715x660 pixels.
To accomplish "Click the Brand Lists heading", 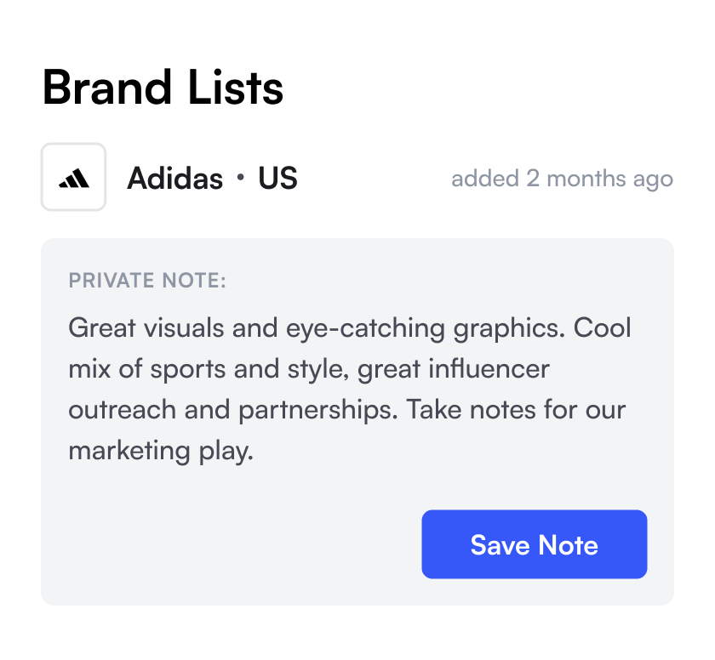I will pos(163,88).
